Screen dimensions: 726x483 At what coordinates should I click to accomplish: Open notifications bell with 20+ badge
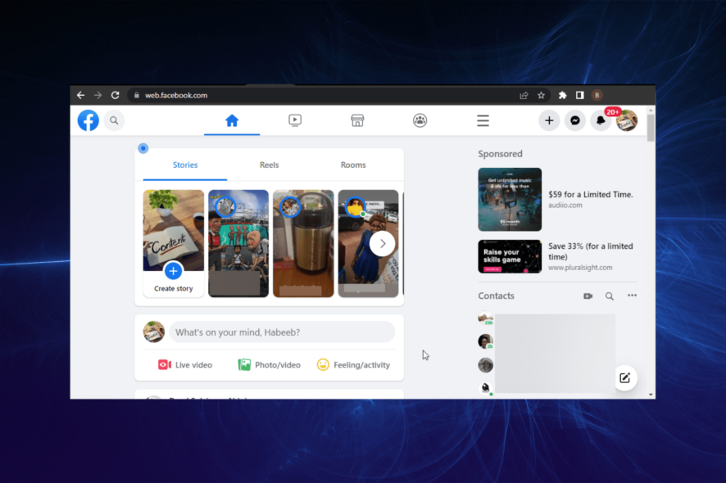click(601, 121)
